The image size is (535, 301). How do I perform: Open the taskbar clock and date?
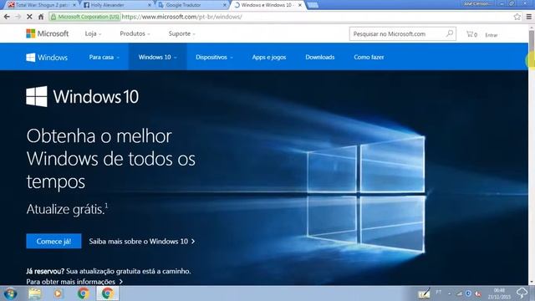(499, 293)
